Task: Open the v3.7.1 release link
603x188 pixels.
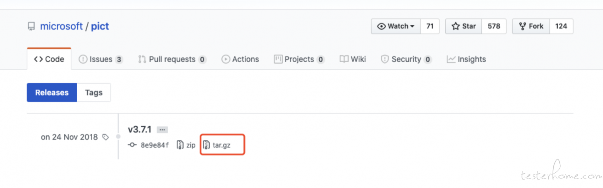Action: point(139,129)
